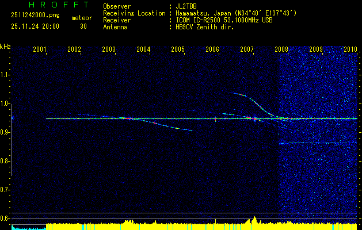Click the 1.0 kHz frequency tick label

[5, 103]
